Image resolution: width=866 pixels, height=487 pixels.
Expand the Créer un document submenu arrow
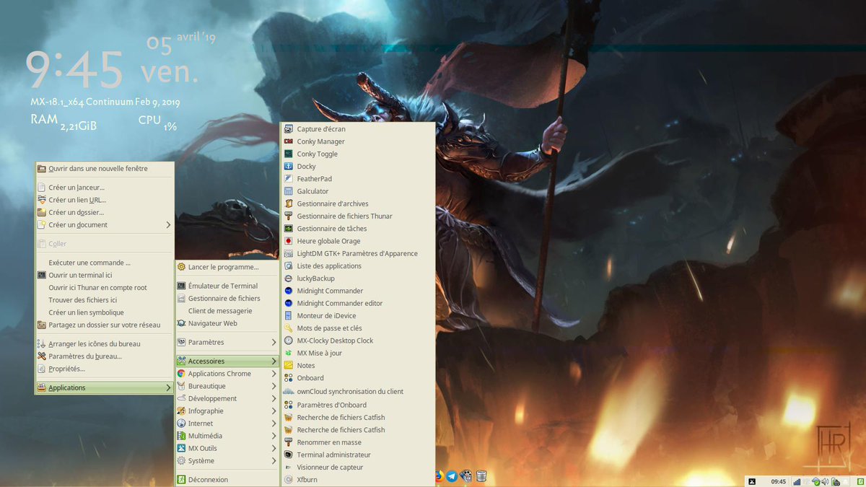pos(168,225)
